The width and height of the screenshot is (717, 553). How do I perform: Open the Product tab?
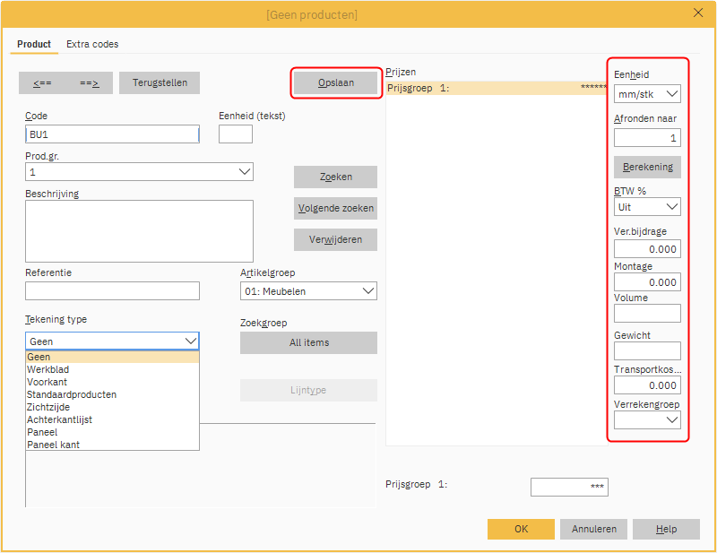34,44
